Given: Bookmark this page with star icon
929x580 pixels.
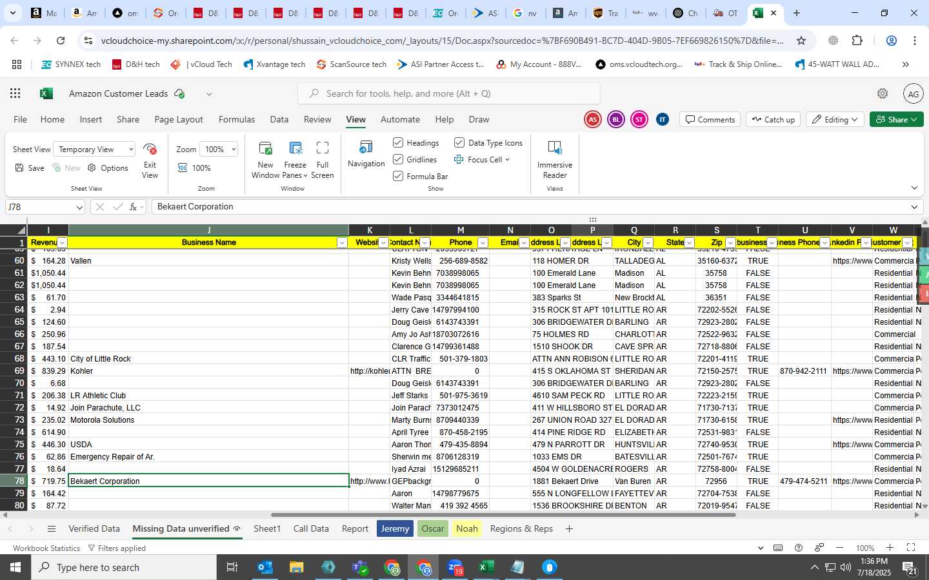Looking at the screenshot, I should tap(801, 41).
